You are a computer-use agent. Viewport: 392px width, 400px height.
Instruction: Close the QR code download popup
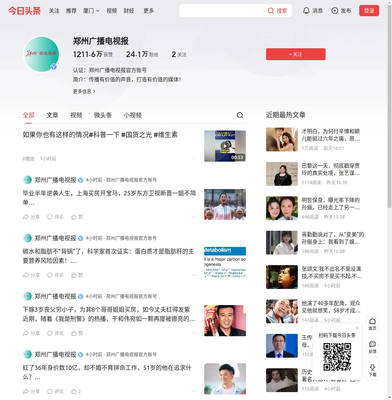pos(357,328)
